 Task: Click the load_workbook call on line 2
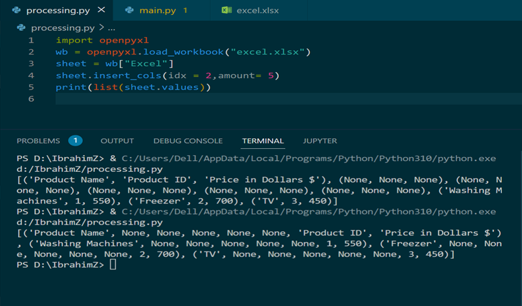pos(183,52)
